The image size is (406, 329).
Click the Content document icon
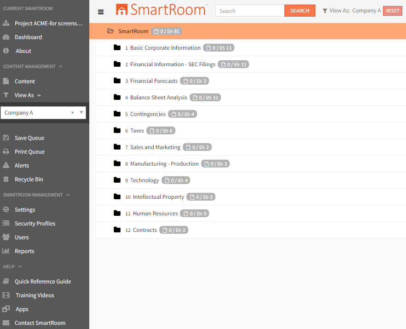6,81
